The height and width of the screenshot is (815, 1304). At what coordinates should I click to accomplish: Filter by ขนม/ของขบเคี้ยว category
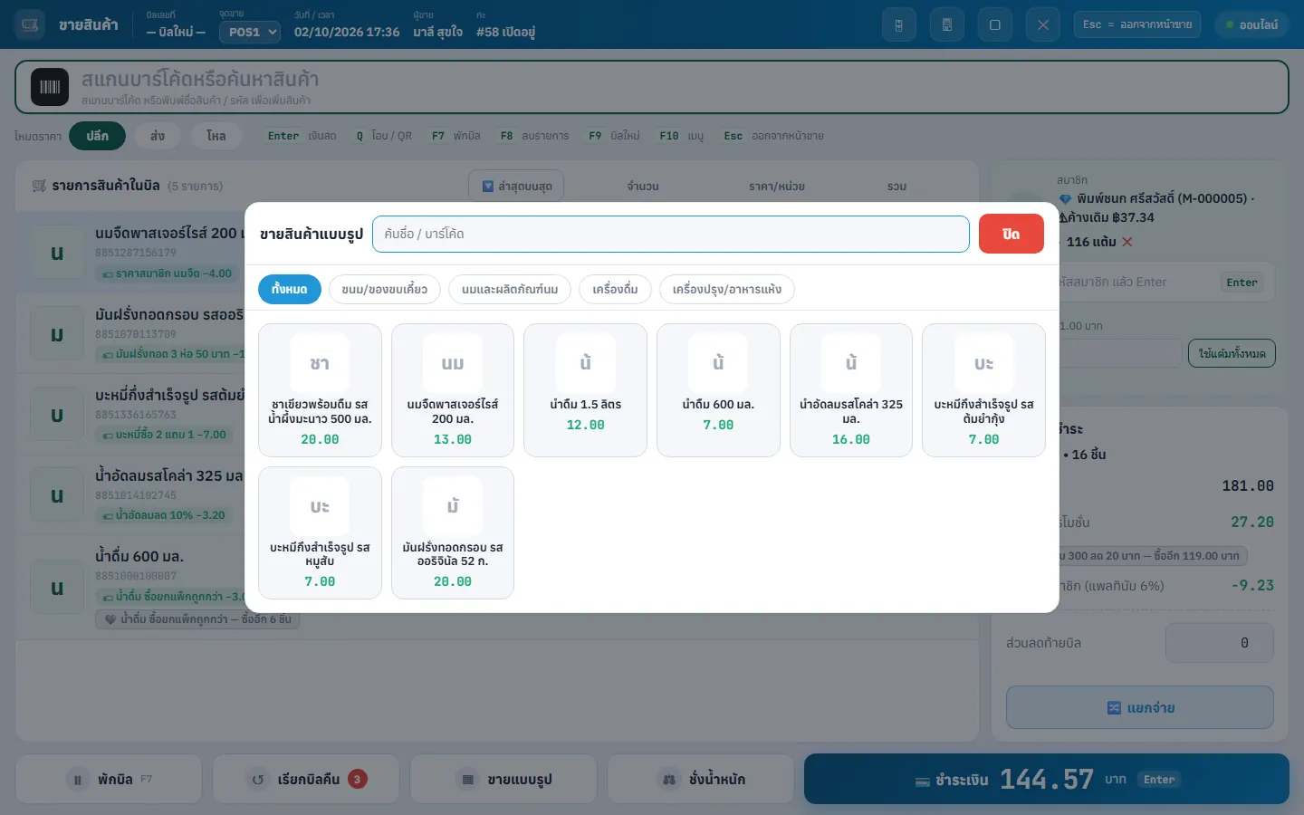(385, 289)
